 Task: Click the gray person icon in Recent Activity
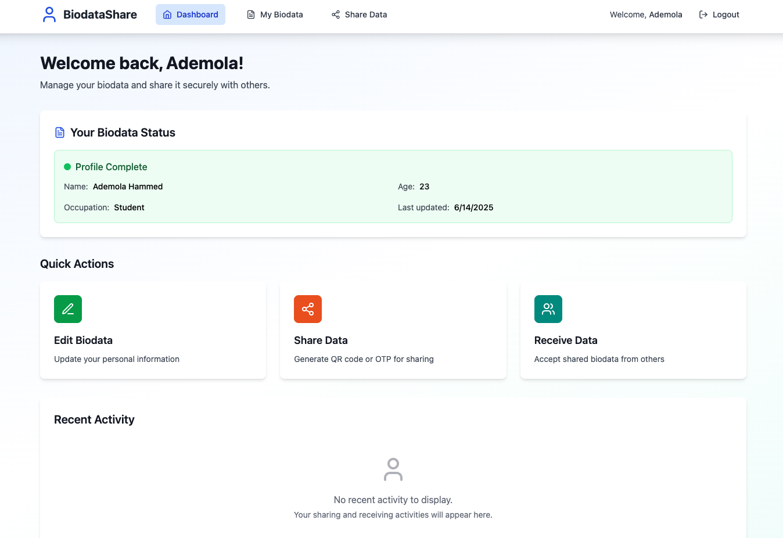[x=393, y=469]
